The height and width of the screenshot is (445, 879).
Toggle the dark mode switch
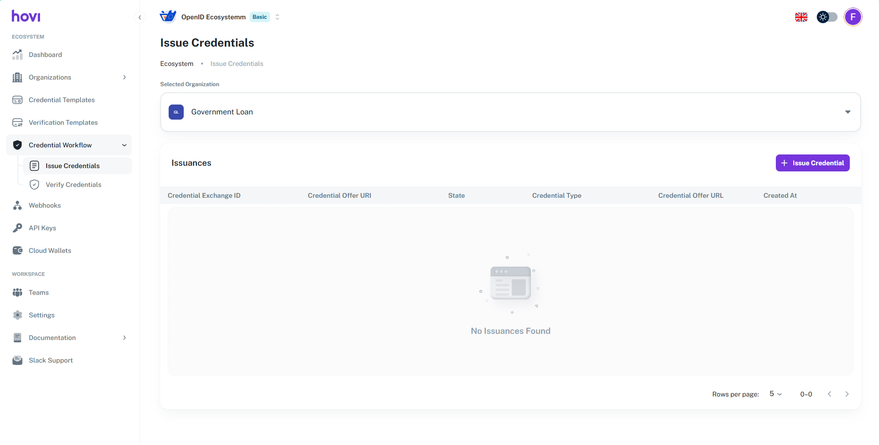pos(827,17)
